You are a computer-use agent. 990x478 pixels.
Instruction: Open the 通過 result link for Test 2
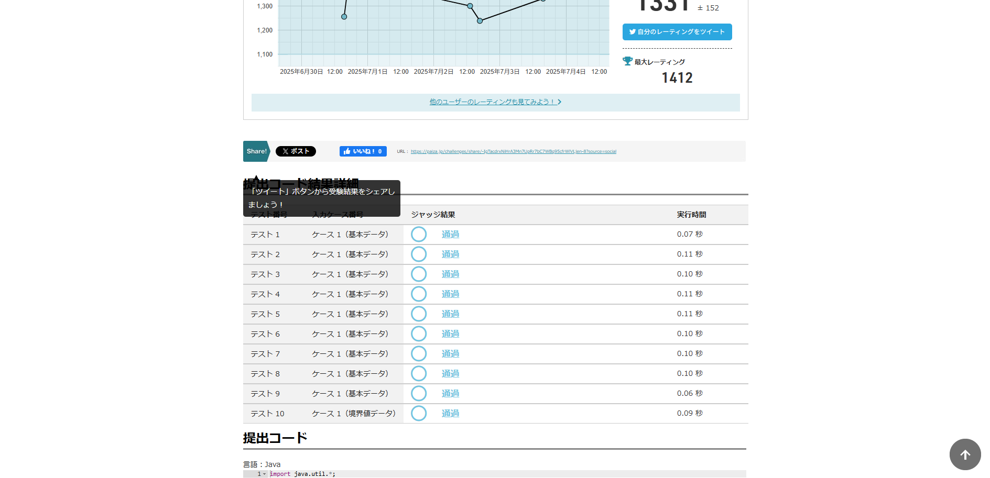tap(450, 254)
